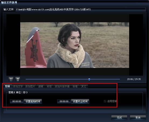Open the 添加图片 tab

pos(30,86)
